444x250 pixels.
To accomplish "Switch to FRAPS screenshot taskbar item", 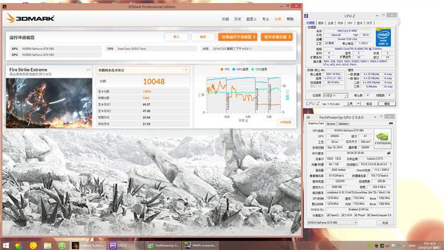I will 201,246.
